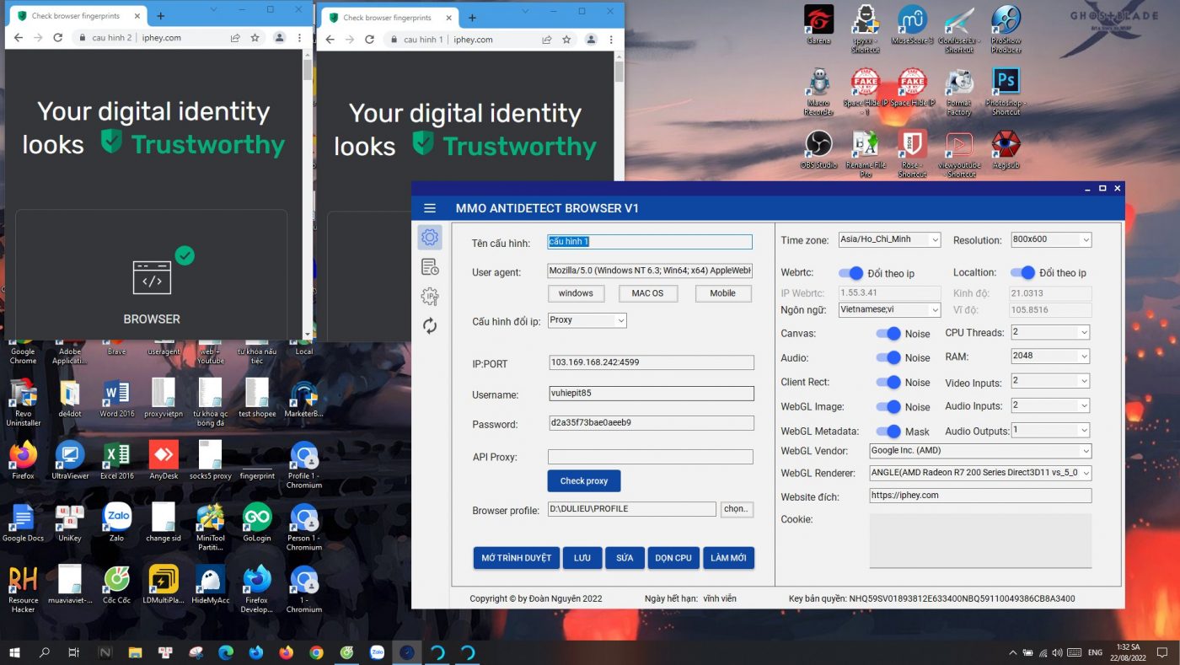Screen dimensions: 1180x665
Task: Launch GoLogin from the desktop
Action: 256,523
